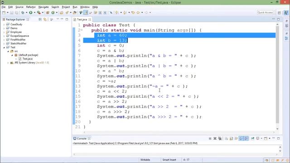Select the FinalModifier project
Image resolution: width=290 pixels, height=163 pixels.
(18, 39)
